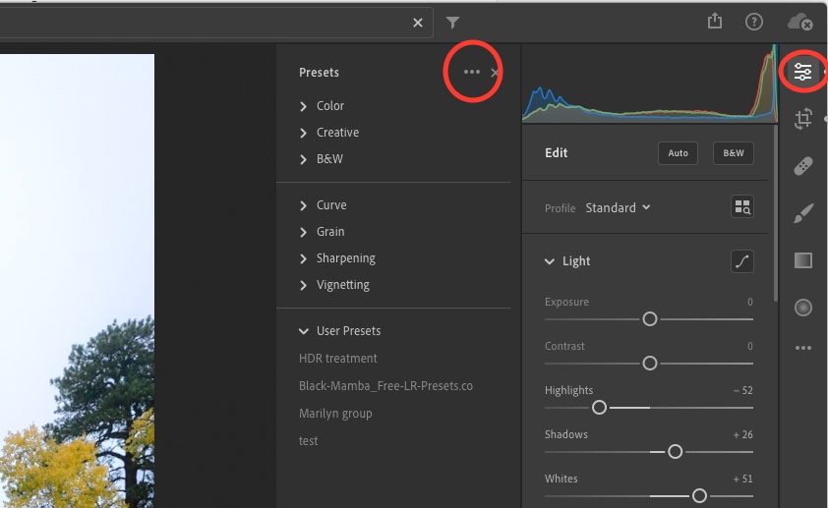
Task: Open the Presets three-dot options menu
Action: click(472, 72)
